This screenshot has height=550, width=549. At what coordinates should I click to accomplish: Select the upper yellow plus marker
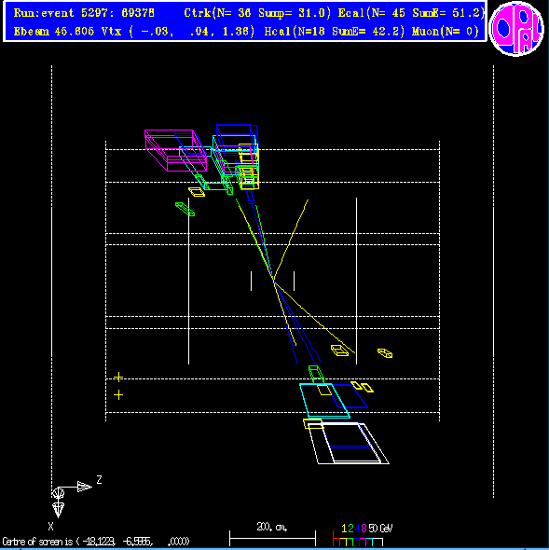[118, 377]
